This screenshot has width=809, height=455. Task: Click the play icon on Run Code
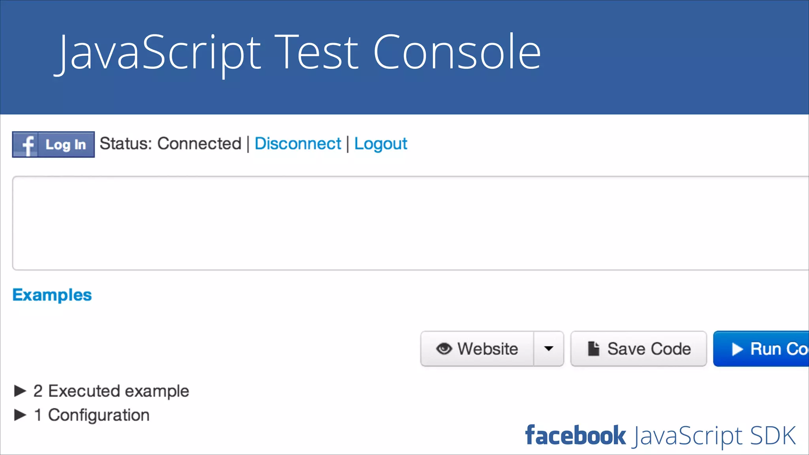737,349
